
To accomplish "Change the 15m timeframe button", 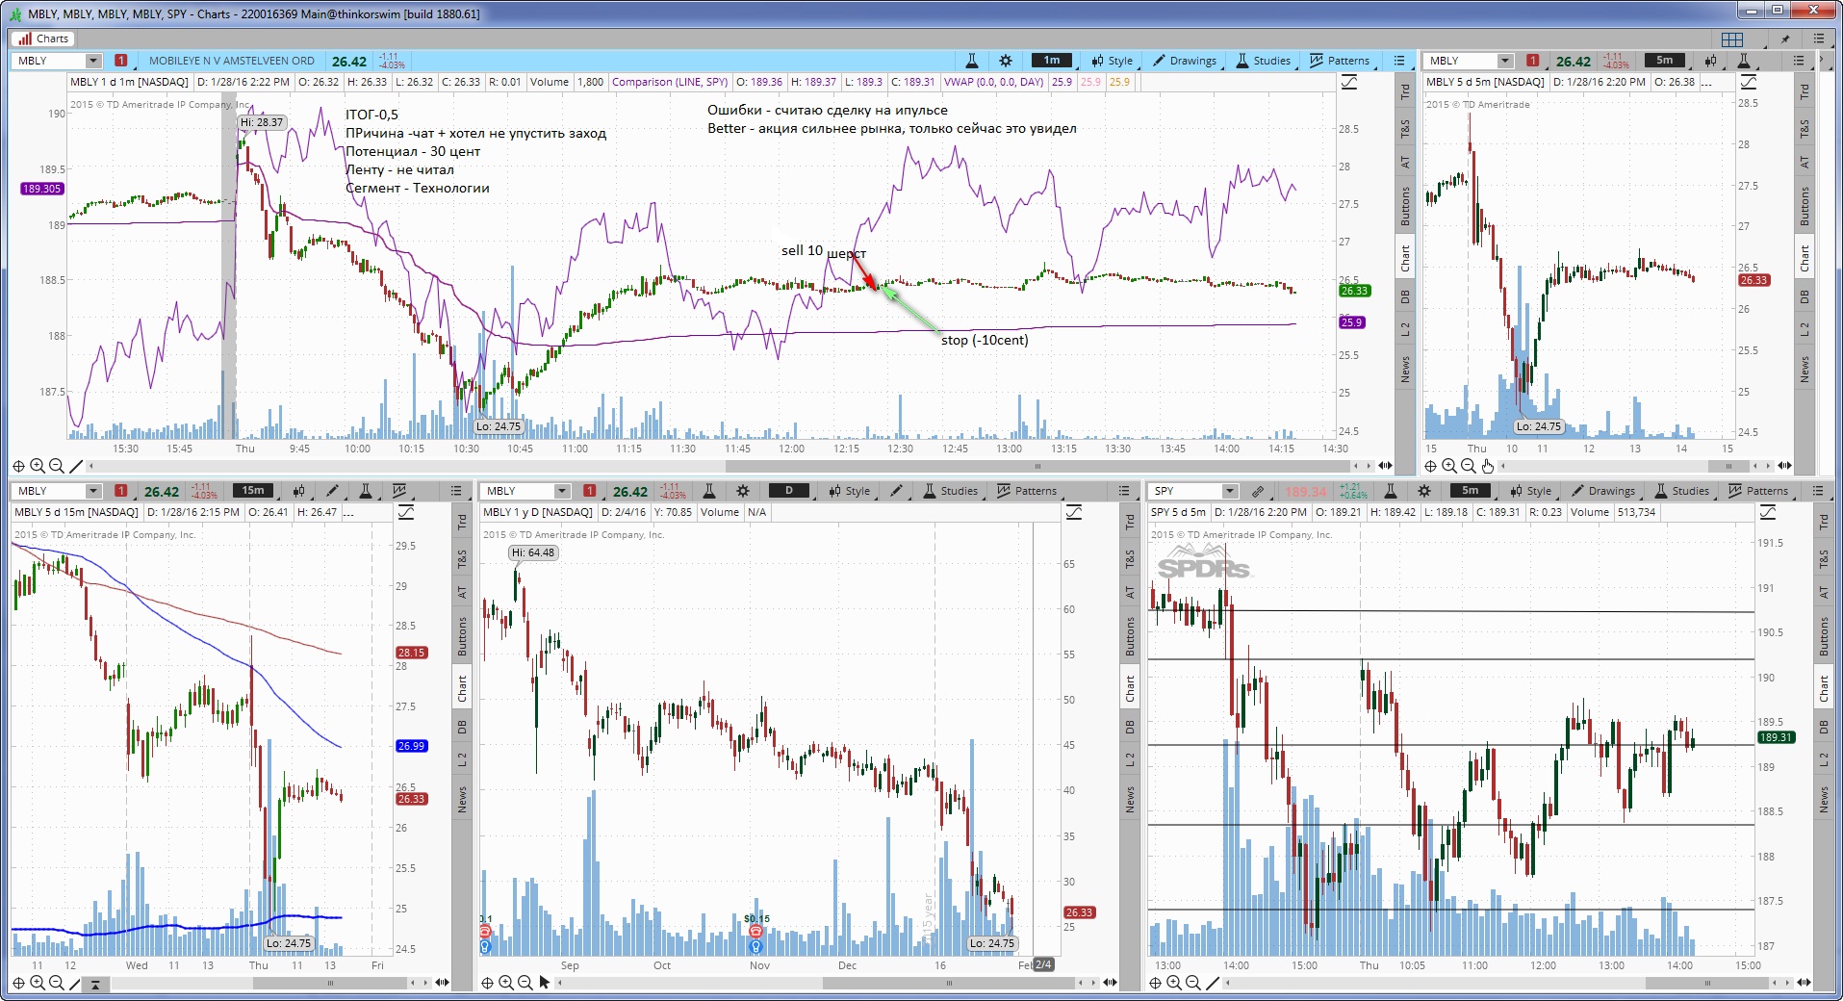I will 253,491.
